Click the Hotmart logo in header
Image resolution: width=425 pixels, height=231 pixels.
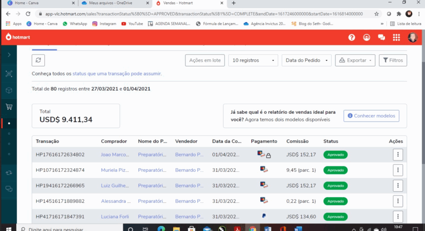pyautogui.click(x=18, y=37)
